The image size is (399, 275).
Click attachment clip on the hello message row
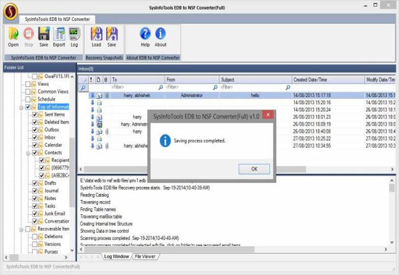tap(107, 96)
